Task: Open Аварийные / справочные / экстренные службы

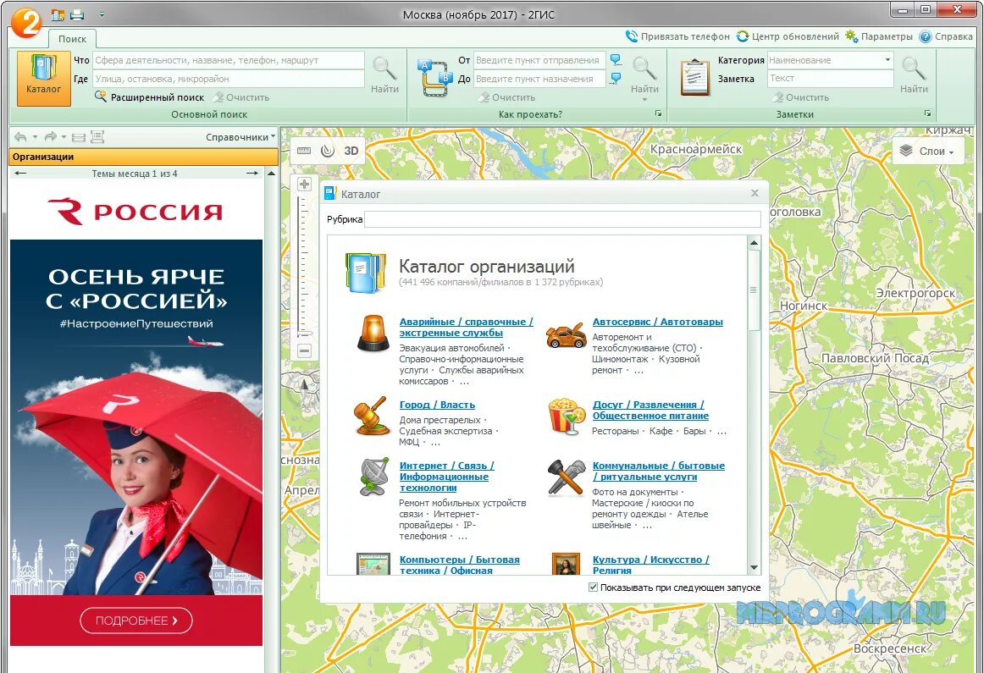Action: tap(467, 327)
